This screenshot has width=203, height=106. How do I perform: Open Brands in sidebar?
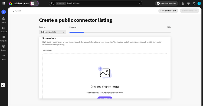pos(4,48)
